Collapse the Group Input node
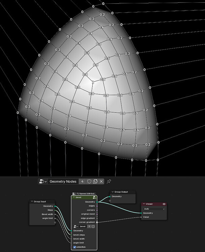Screen dimensions: 205x252 (32, 201)
